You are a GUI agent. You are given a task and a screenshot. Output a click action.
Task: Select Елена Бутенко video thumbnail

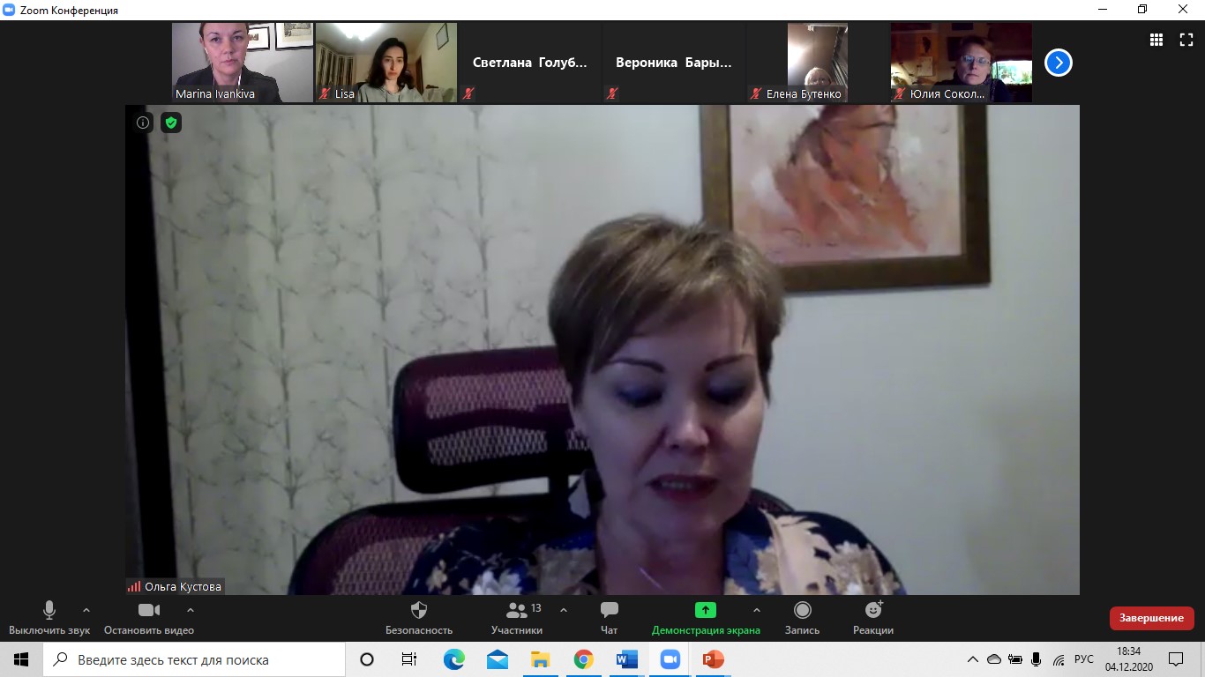tap(818, 63)
